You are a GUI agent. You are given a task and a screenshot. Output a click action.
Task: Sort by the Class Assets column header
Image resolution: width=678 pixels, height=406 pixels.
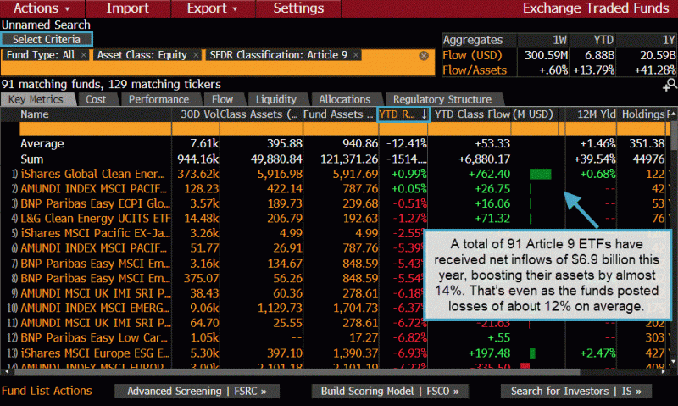(261, 114)
